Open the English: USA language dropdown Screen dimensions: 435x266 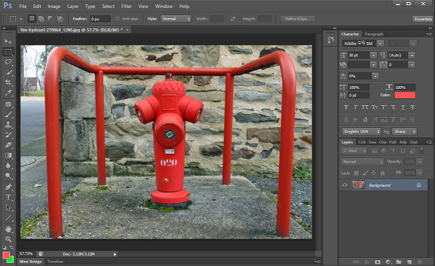(361, 132)
